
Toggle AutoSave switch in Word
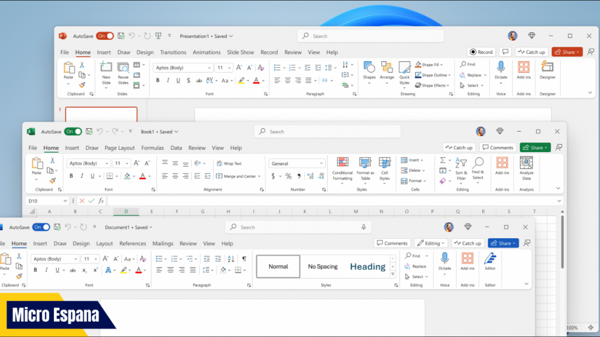(41, 227)
